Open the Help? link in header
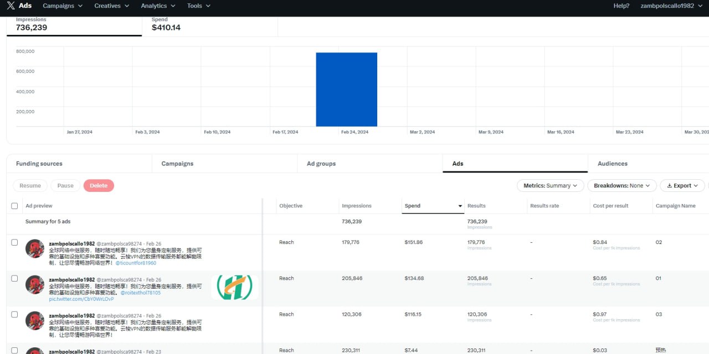Image resolution: width=709 pixels, height=354 pixels. coord(621,6)
